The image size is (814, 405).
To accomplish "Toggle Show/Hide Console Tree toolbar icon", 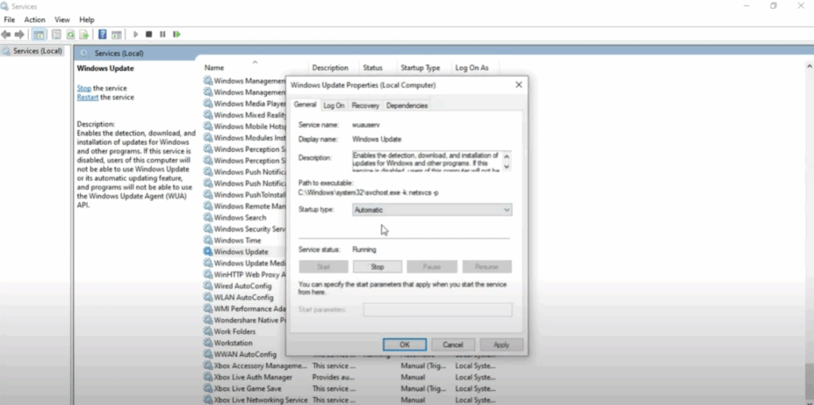I will [x=38, y=34].
